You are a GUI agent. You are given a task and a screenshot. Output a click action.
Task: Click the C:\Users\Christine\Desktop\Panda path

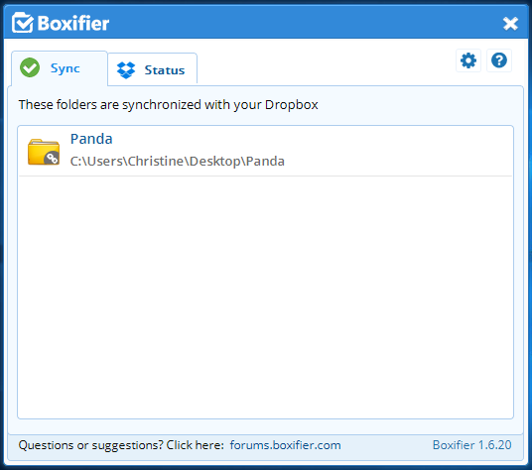tap(177, 162)
